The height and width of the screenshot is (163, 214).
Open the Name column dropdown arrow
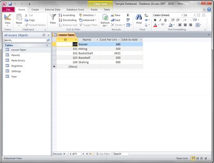[x=97, y=40]
